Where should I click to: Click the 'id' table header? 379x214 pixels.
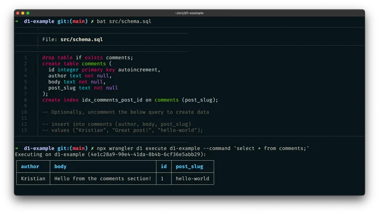164,166
